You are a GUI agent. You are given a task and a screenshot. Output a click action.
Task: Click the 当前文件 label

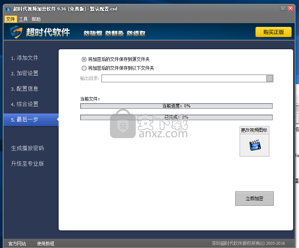click(90, 99)
